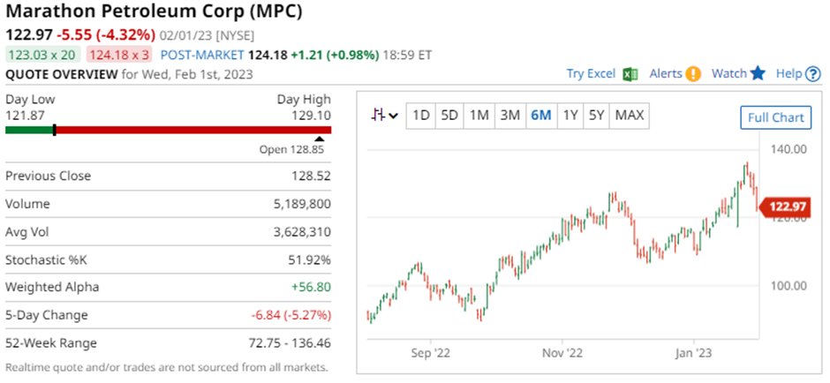Click the red 122.97 price tag on chart

[x=785, y=207]
